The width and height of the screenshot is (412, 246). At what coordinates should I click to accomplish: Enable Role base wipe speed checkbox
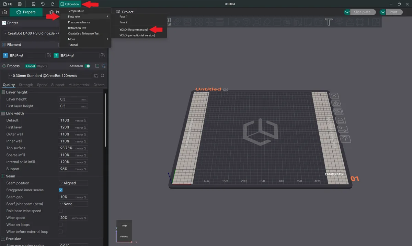point(61,211)
